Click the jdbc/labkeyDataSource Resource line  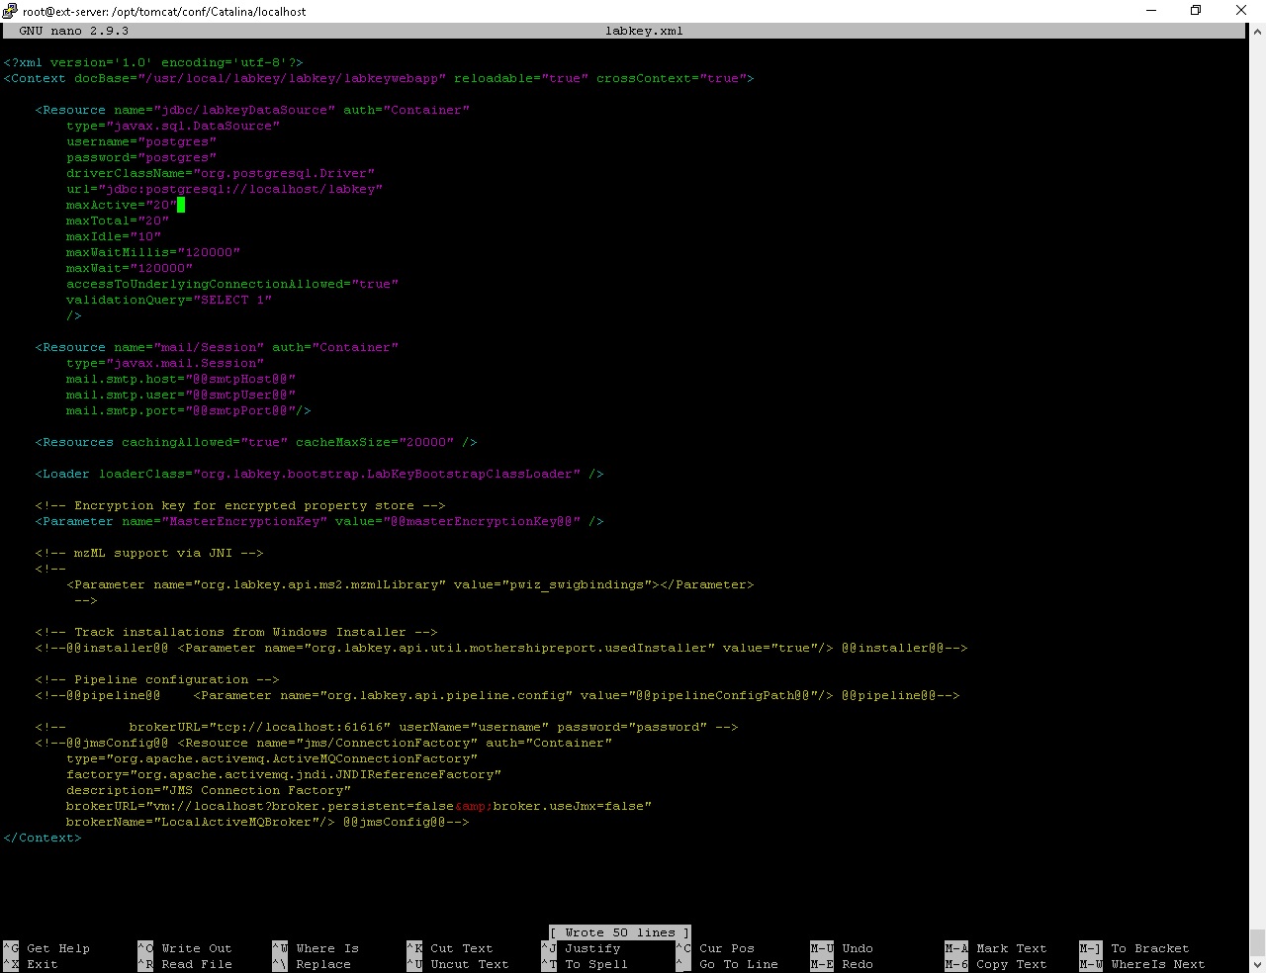[252, 110]
